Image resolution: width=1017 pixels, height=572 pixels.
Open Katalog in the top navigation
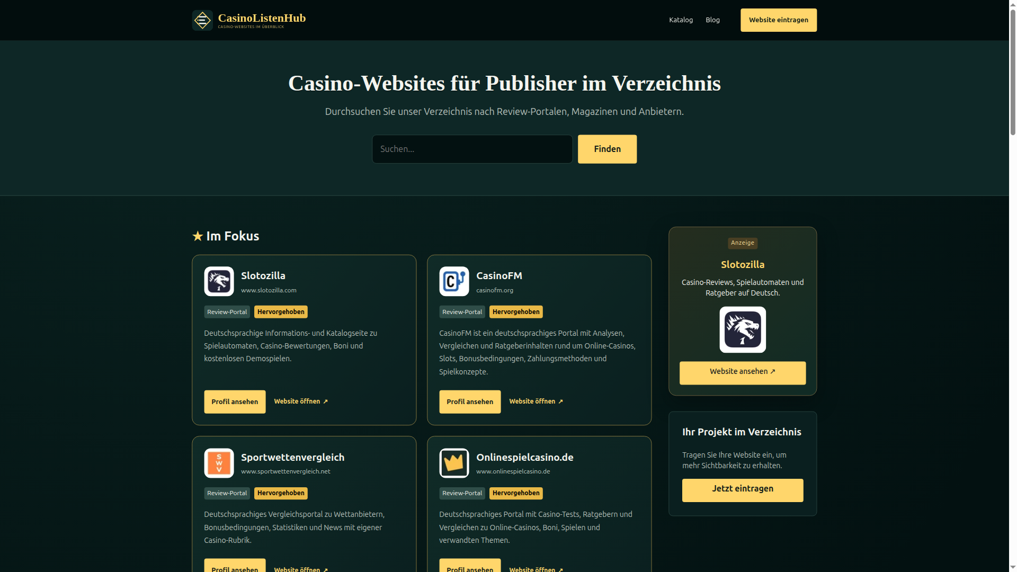(681, 20)
